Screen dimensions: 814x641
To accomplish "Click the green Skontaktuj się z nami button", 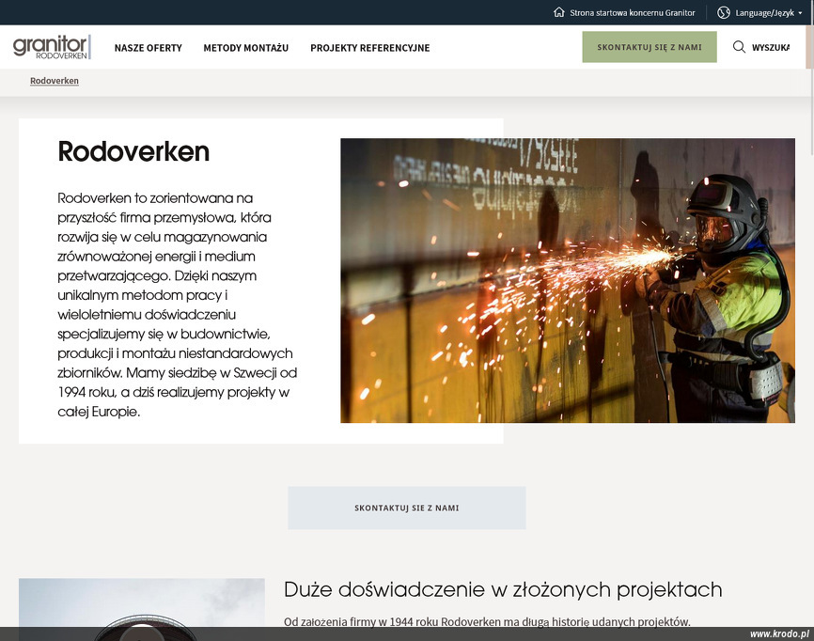I will pos(649,47).
